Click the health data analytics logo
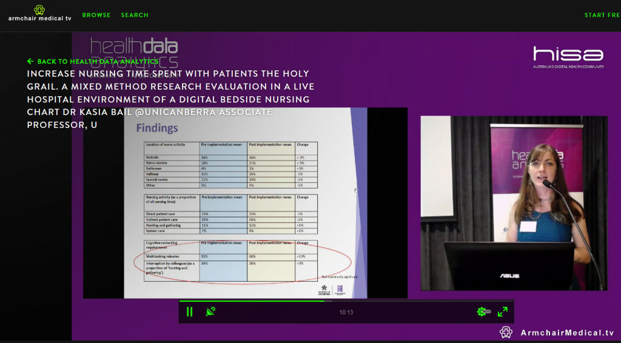The height and width of the screenshot is (343, 621). pyautogui.click(x=134, y=50)
